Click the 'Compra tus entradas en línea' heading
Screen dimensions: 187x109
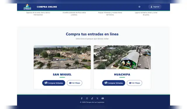[x=92, y=34]
